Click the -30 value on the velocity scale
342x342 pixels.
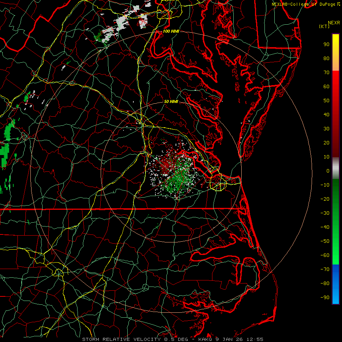(325, 213)
